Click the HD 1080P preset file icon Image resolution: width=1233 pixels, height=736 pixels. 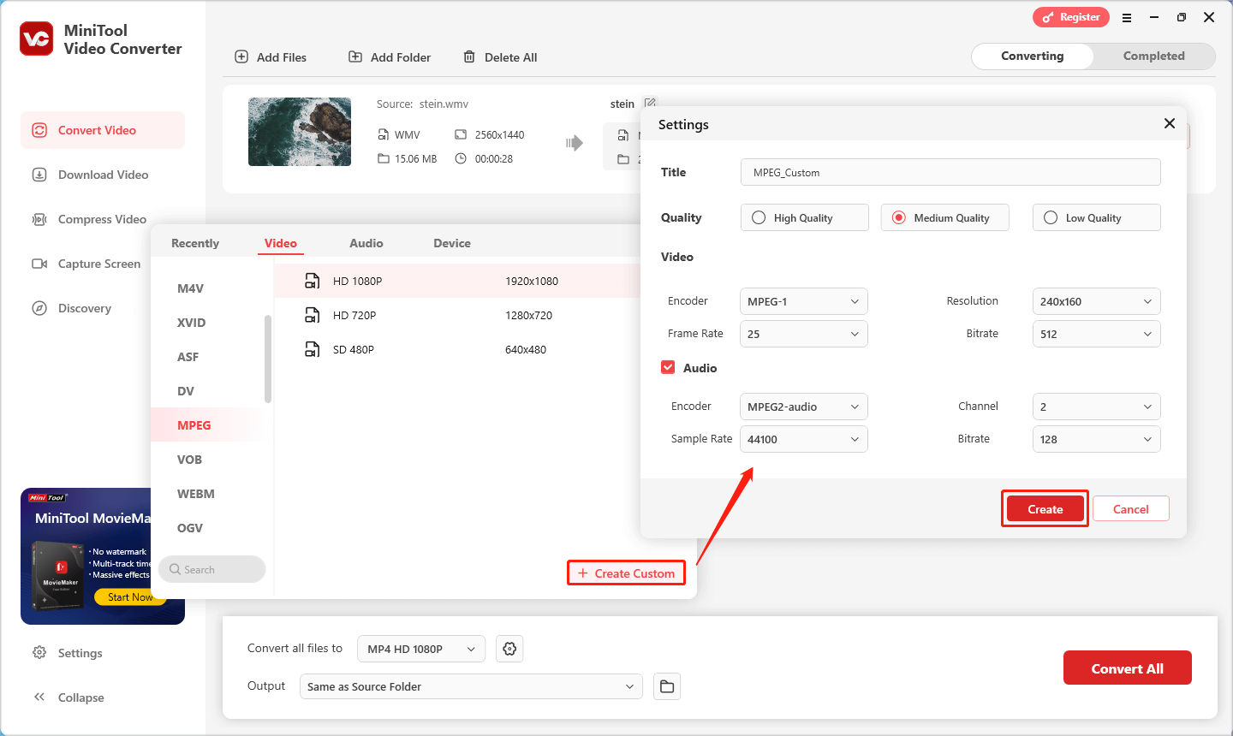coord(313,281)
